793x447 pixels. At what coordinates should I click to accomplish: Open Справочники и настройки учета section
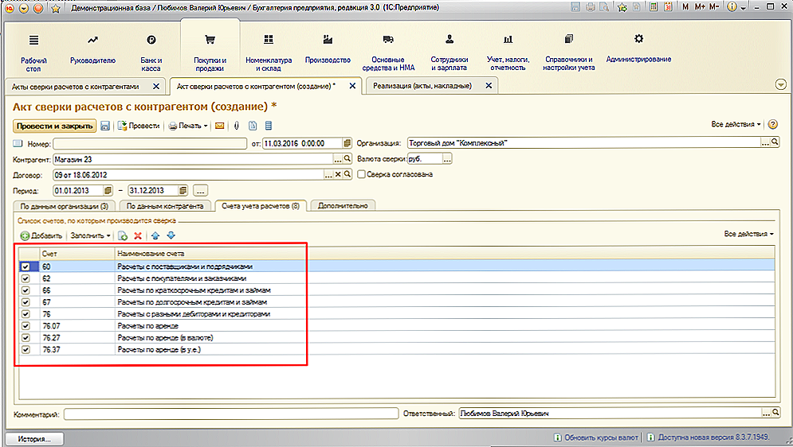pos(568,53)
